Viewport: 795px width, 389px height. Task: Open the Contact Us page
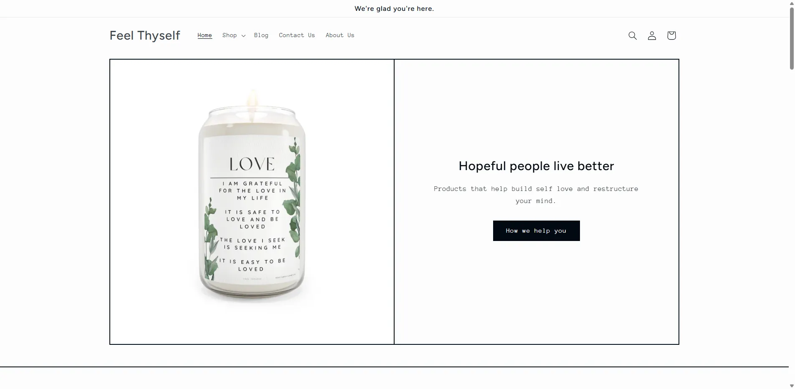pos(297,35)
